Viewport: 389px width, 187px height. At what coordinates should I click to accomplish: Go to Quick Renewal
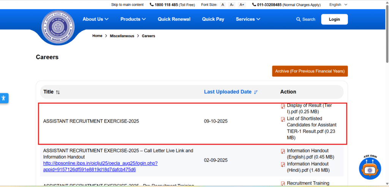(x=174, y=19)
